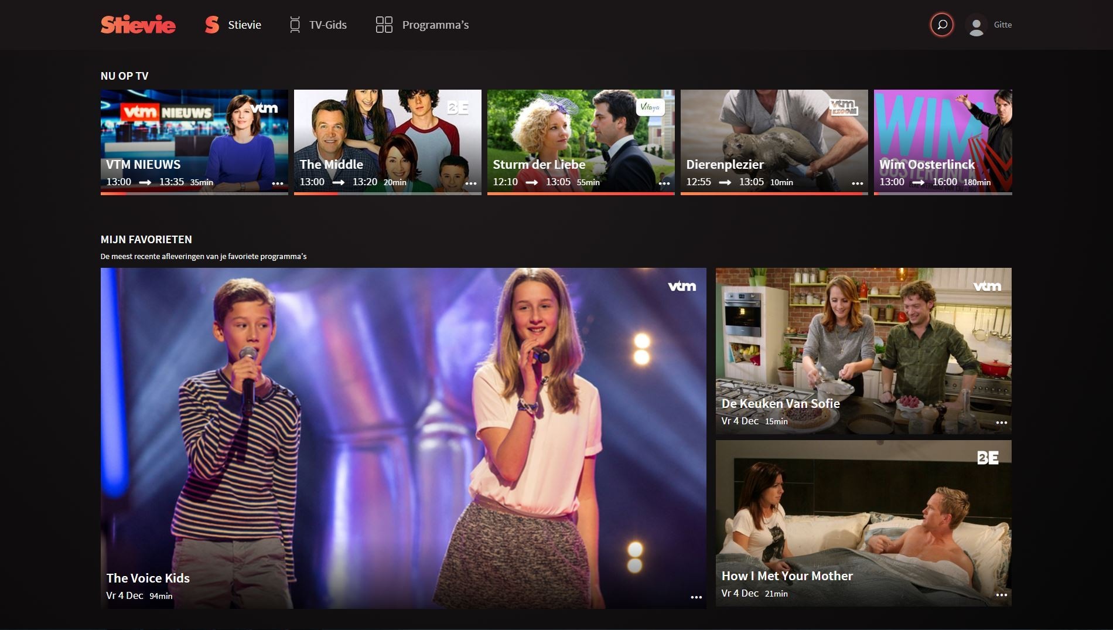This screenshot has height=630, width=1113.
Task: Play How I Met Your Mother episode
Action: pos(863,523)
